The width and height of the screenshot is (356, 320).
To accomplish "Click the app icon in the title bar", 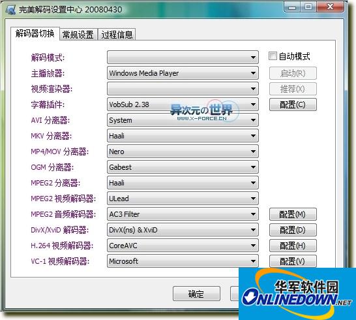I will [x=10, y=10].
